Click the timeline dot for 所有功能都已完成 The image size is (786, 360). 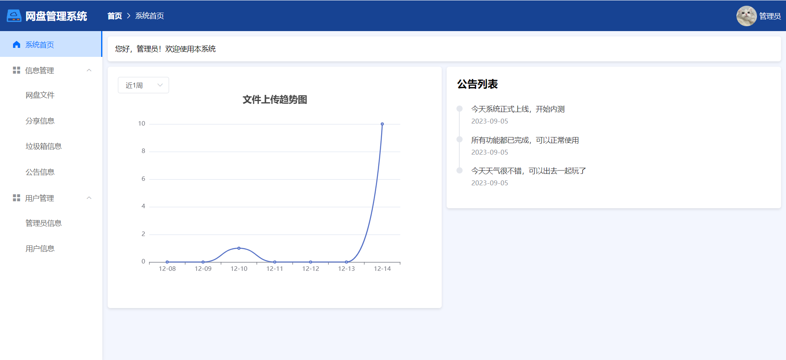tap(459, 139)
